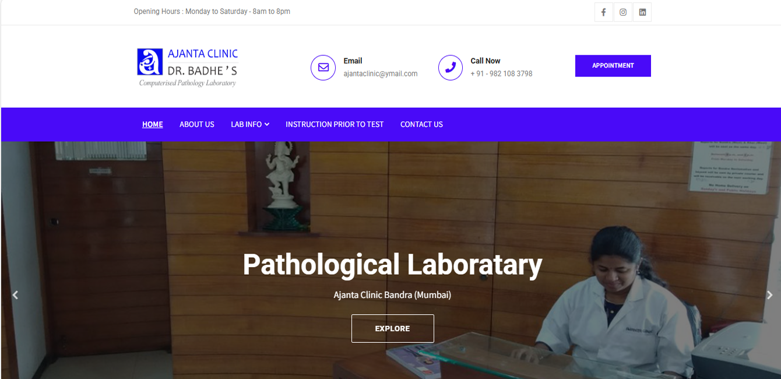781x379 pixels.
Task: Expand the Lab Info dropdown menu
Action: pos(249,124)
